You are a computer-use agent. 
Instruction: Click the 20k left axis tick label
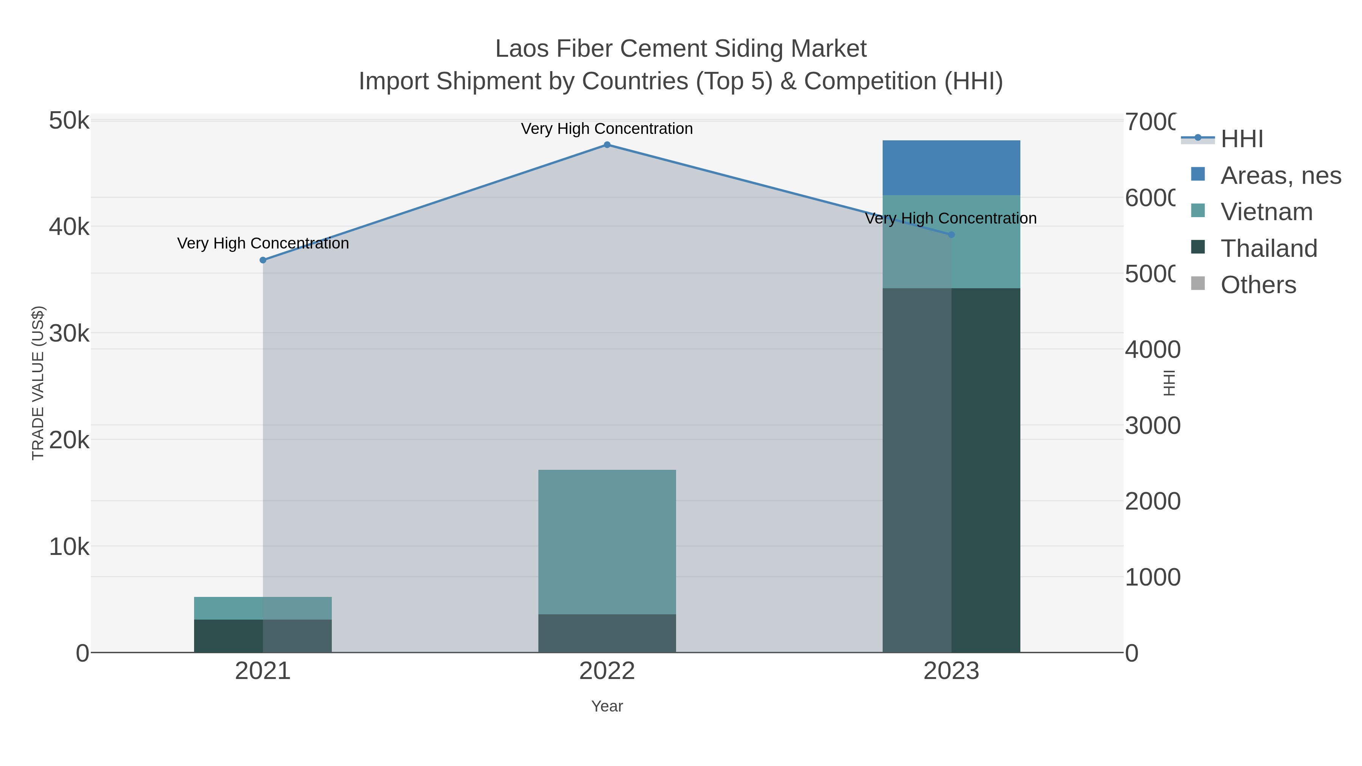click(69, 440)
